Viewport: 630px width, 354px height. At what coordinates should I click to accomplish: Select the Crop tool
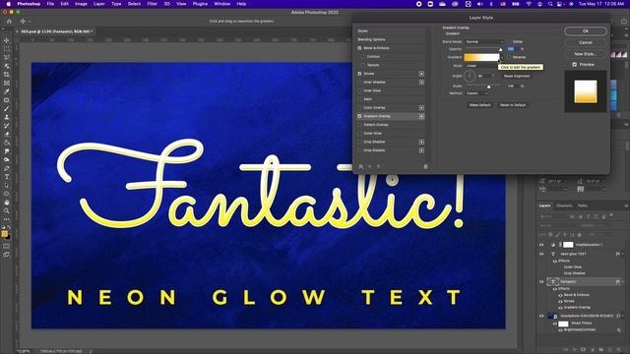click(x=7, y=75)
